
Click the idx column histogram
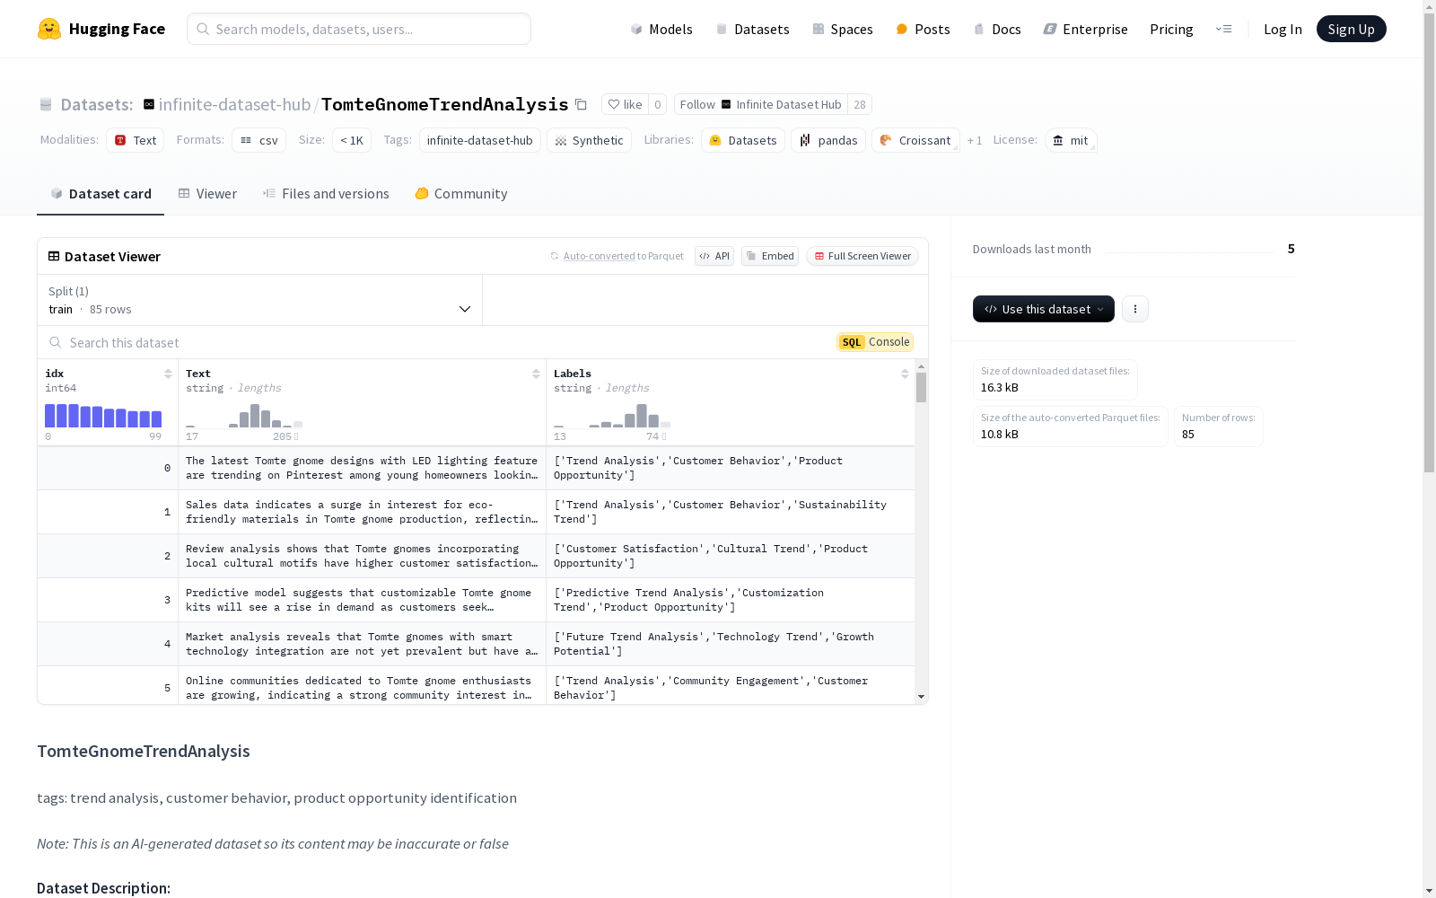[x=103, y=416]
